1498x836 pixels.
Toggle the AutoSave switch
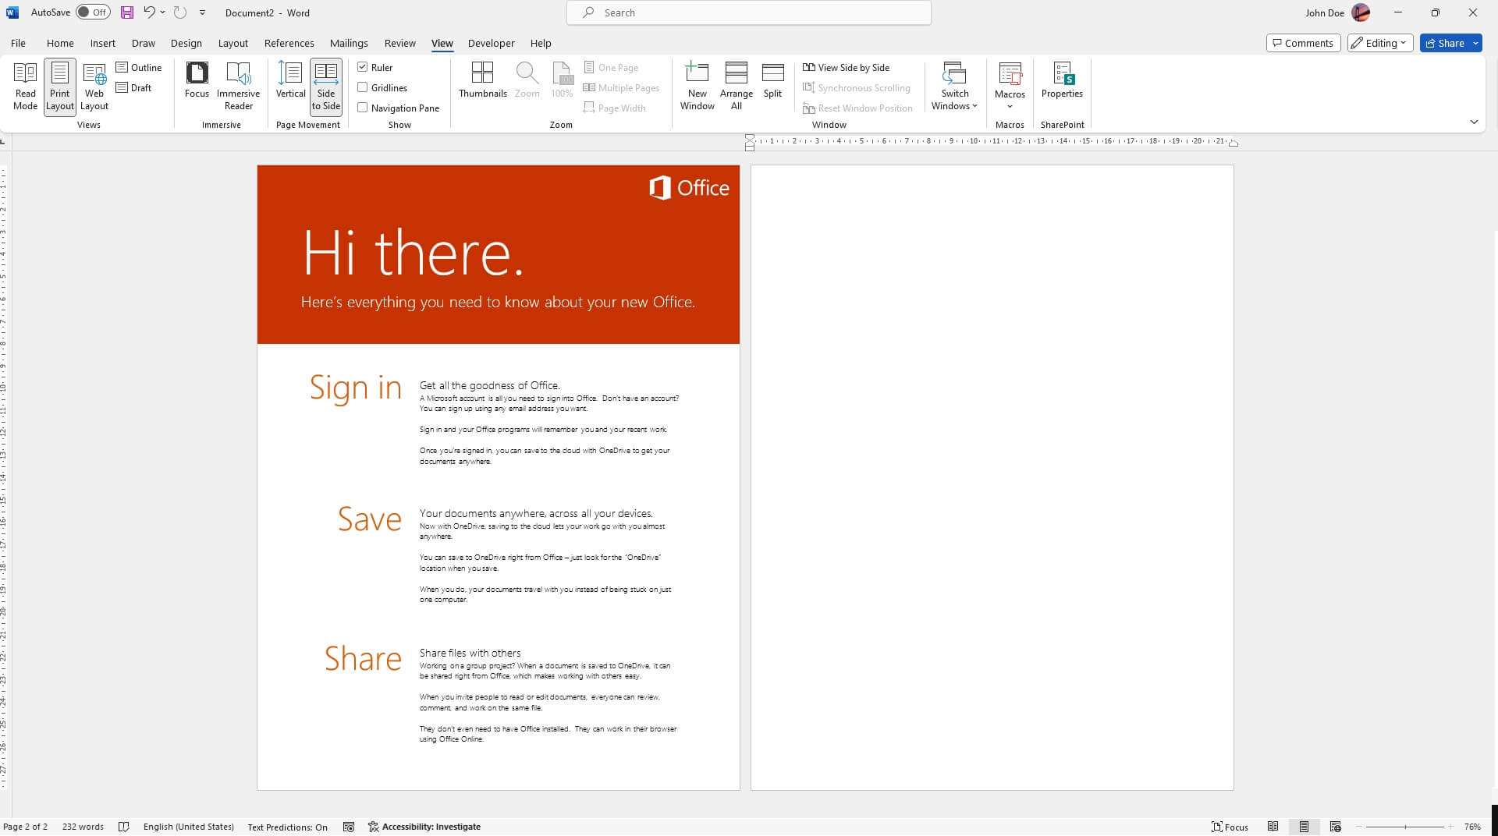coord(93,12)
